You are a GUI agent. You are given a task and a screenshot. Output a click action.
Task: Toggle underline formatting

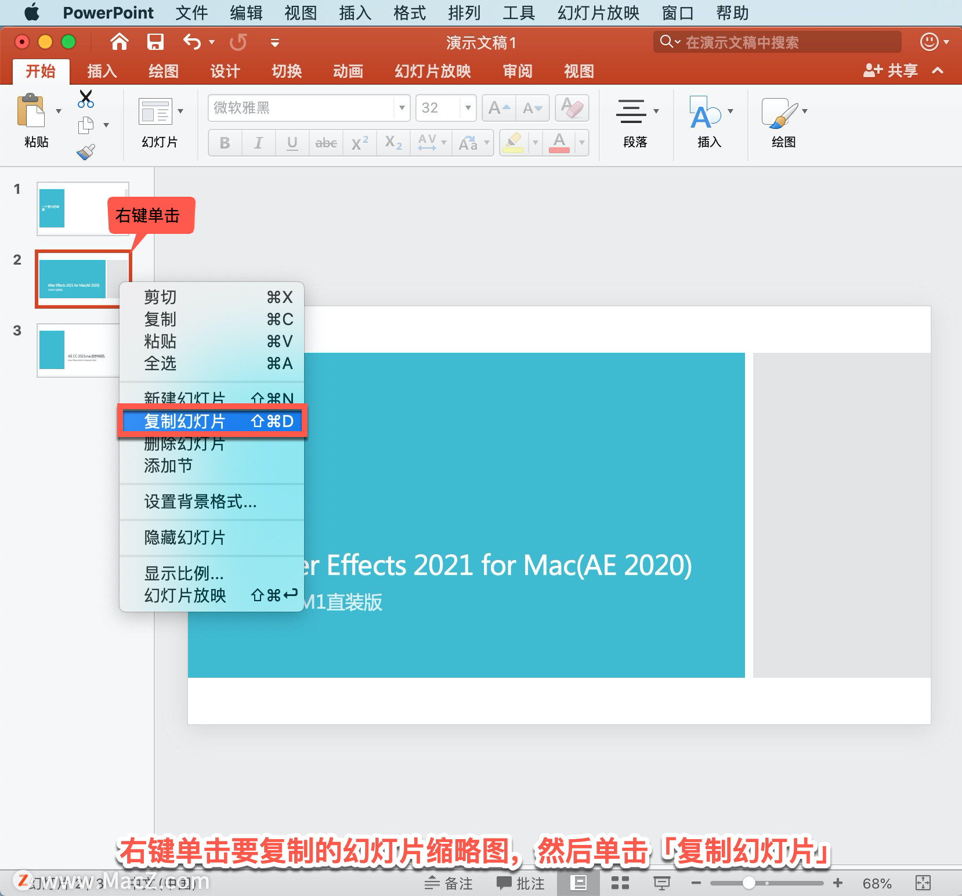[x=292, y=143]
